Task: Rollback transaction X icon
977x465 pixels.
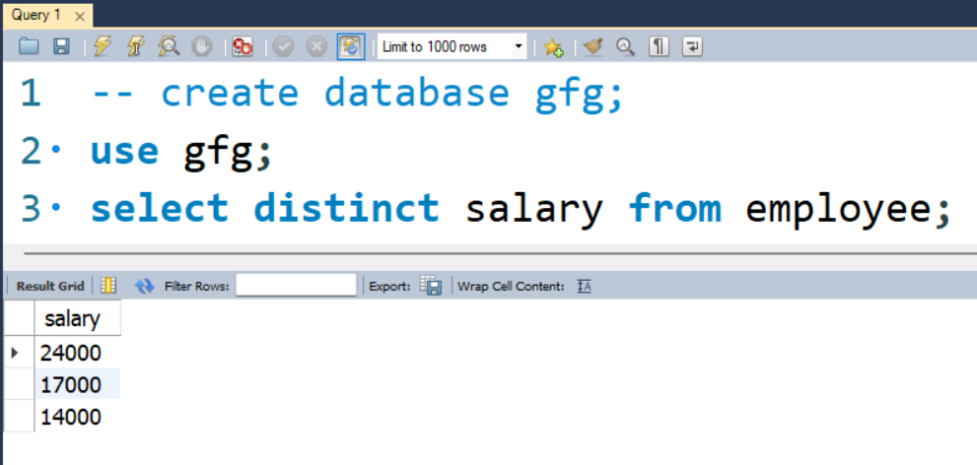Action: [316, 46]
